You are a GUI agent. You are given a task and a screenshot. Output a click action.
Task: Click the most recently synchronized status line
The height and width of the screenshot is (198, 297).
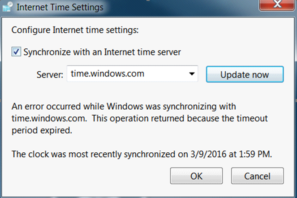[x=142, y=154]
